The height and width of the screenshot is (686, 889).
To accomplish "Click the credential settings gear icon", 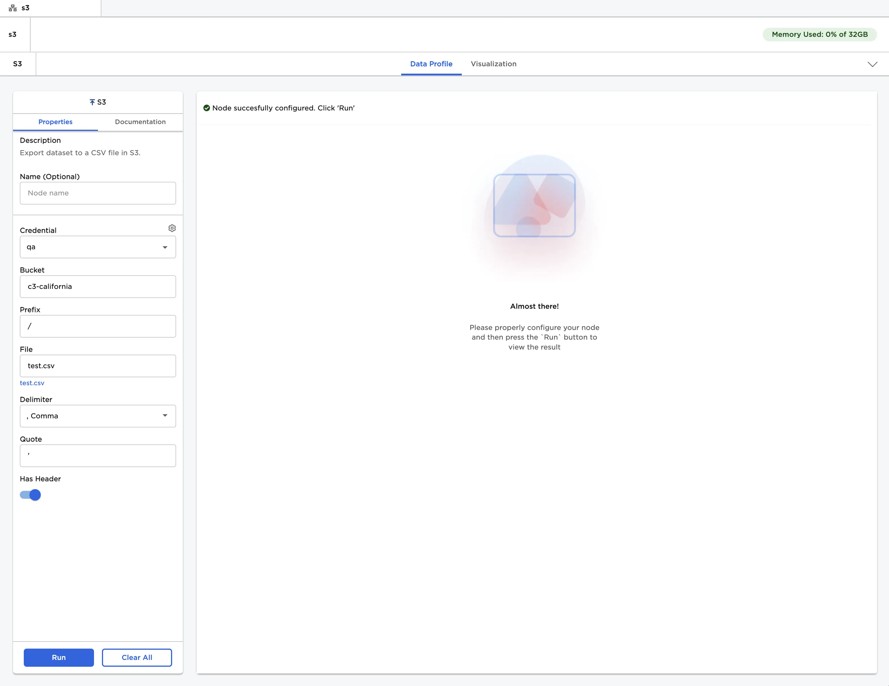I will [172, 228].
